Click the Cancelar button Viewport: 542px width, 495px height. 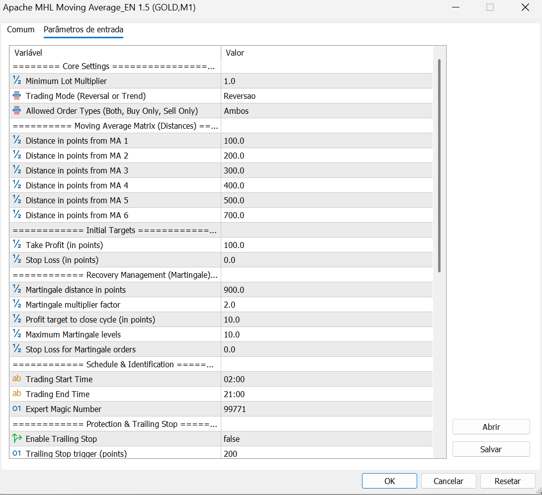(x=449, y=481)
